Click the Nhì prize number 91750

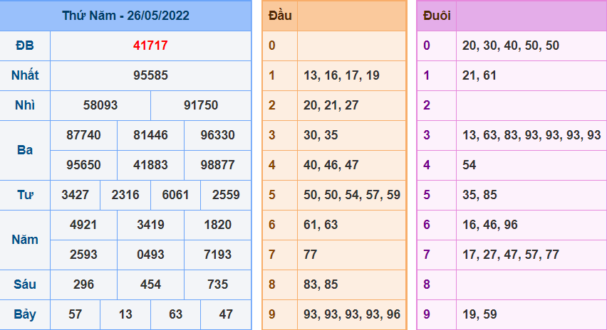(201, 105)
